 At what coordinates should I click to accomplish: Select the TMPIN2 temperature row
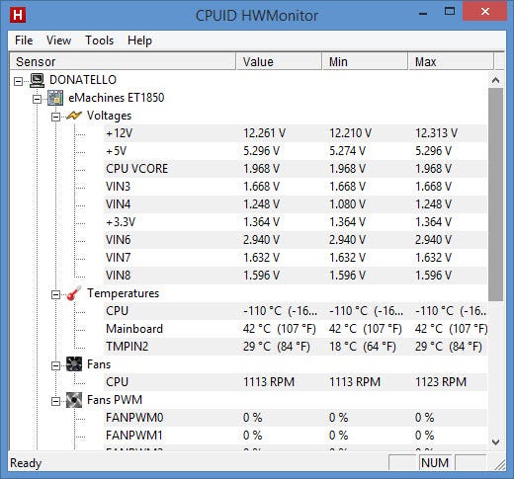click(x=296, y=347)
